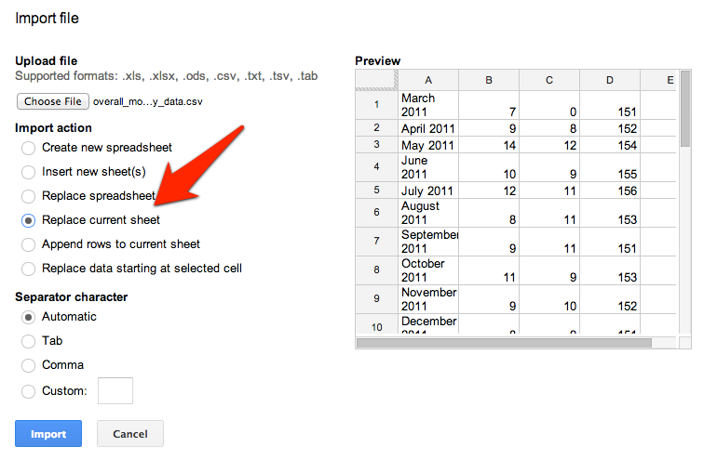Viewport: 704px width, 460px height.
Task: Click the blue Import button
Action: (48, 434)
